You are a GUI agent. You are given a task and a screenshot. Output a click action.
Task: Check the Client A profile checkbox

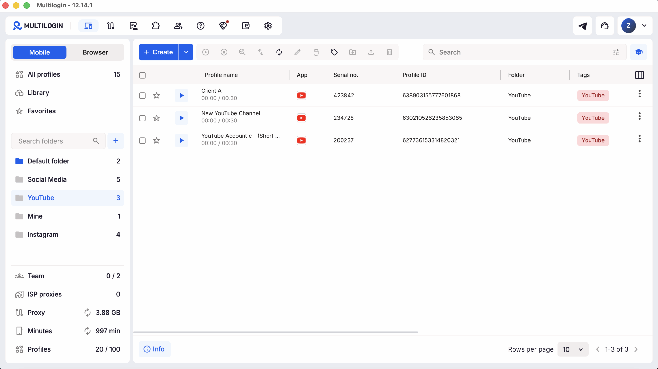tap(142, 96)
